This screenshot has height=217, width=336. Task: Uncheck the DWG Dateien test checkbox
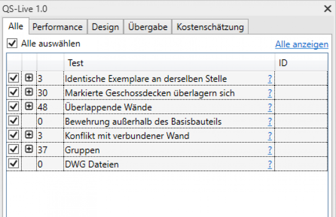[x=13, y=164]
